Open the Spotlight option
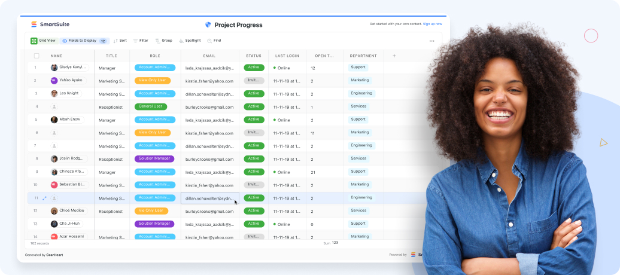620x275 pixels. click(x=190, y=41)
